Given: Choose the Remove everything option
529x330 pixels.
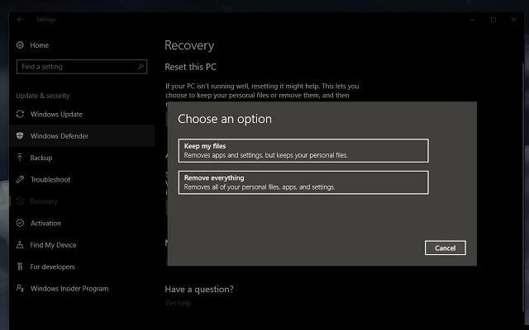Looking at the screenshot, I should [303, 182].
